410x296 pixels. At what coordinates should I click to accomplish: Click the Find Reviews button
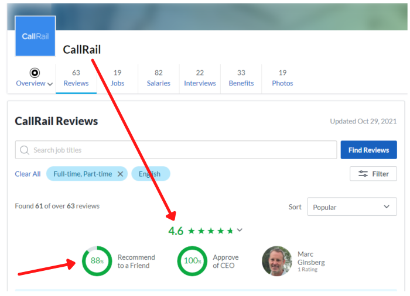(x=368, y=150)
